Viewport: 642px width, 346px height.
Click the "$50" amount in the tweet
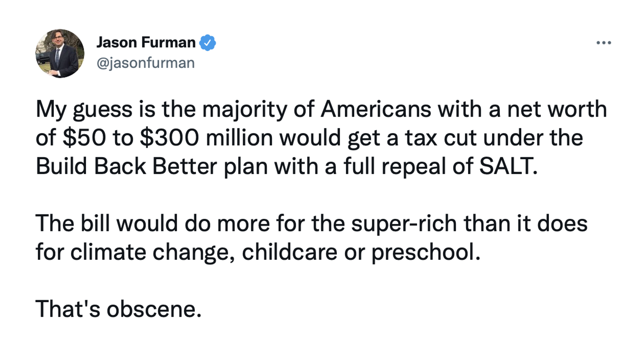(84, 138)
